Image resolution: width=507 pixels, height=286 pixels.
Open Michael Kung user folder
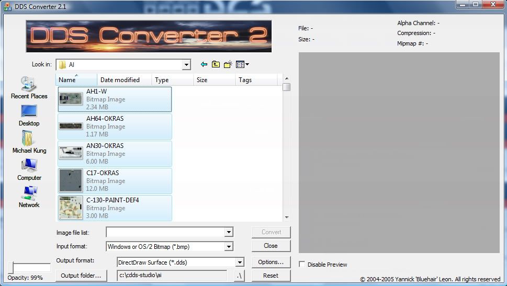[29, 142]
